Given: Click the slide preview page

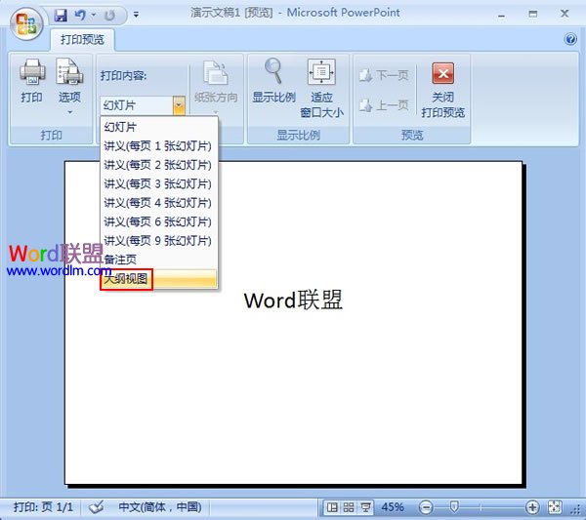Looking at the screenshot, I should [293, 323].
